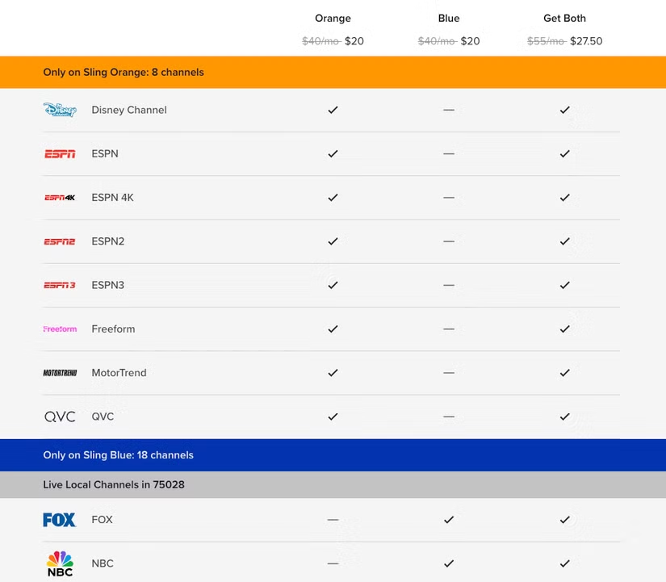Click the Blue dash for Freeform
The width and height of the screenshot is (666, 582).
tap(449, 329)
